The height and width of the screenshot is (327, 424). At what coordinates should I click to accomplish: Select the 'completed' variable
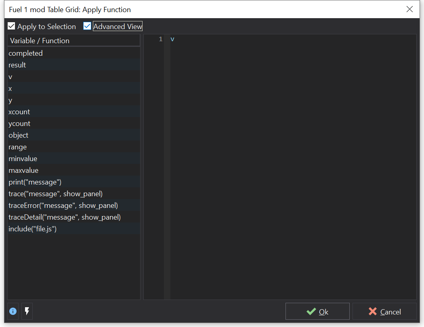pos(25,53)
